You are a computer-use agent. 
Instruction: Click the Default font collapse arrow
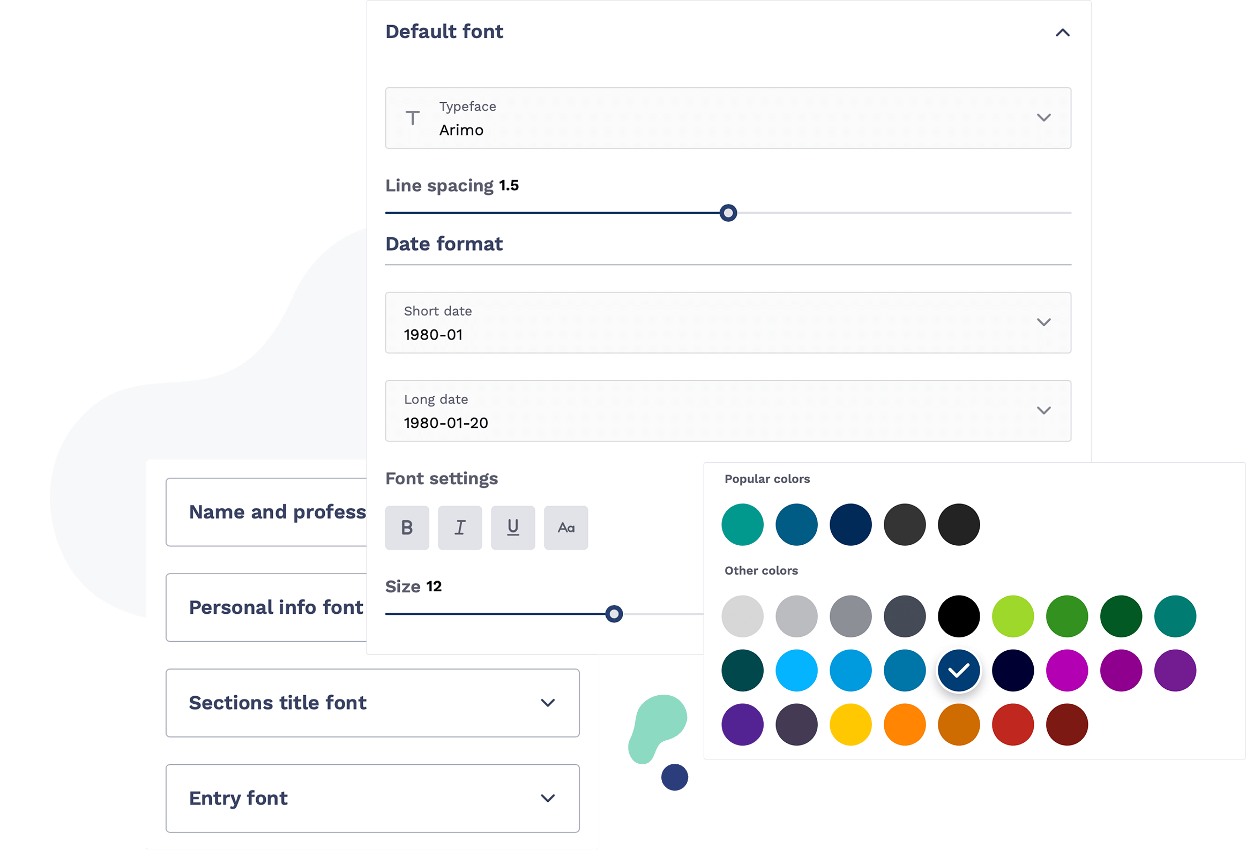pyautogui.click(x=1062, y=31)
